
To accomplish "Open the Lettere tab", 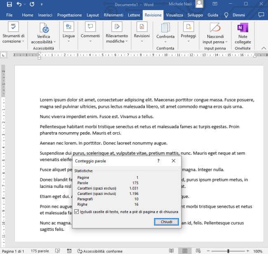I will click(134, 15).
